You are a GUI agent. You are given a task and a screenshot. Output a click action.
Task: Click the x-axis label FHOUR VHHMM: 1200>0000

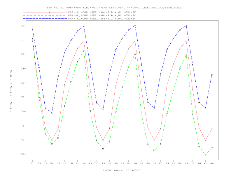coord(121,170)
